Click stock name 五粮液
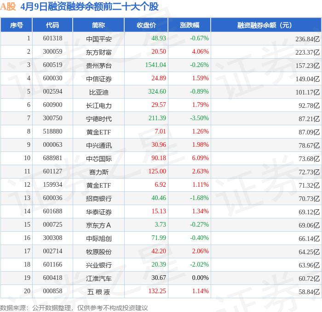This screenshot has width=322, height=312. (99, 292)
